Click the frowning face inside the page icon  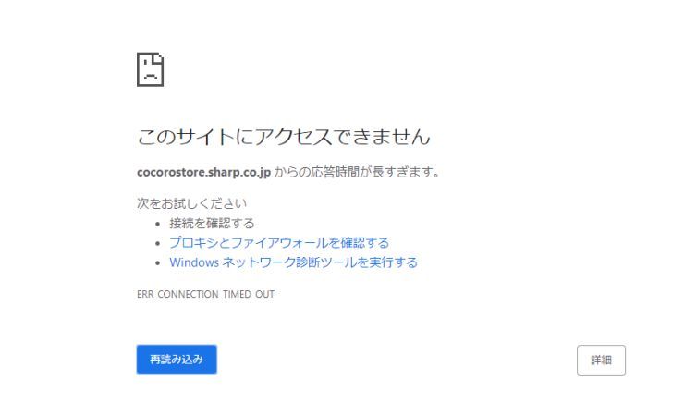click(151, 70)
